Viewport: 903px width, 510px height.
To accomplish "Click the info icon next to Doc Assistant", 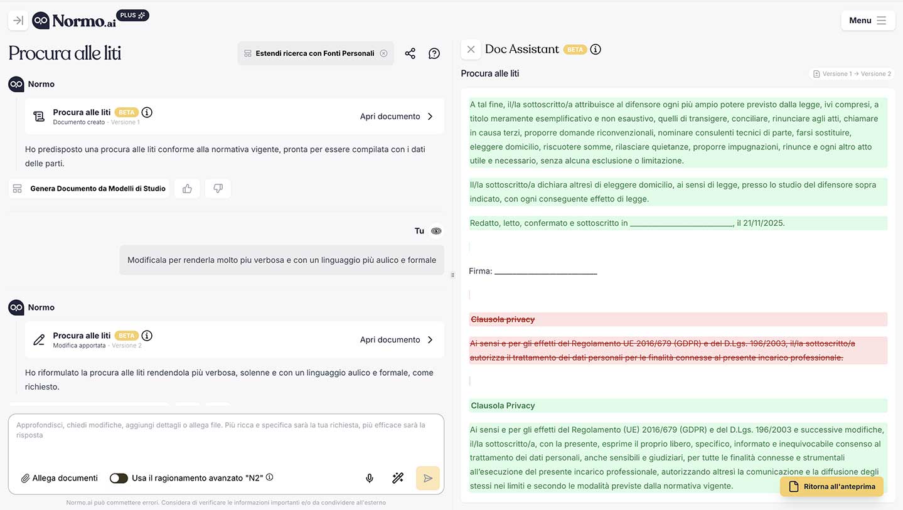I will click(x=596, y=49).
